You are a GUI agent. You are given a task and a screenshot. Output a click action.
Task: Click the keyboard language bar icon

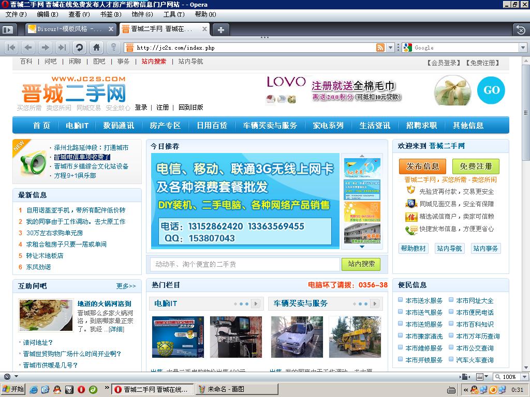click(x=451, y=390)
